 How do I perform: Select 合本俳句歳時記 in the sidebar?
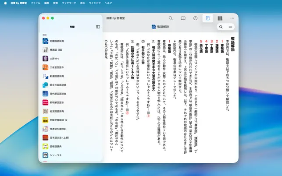point(71,129)
